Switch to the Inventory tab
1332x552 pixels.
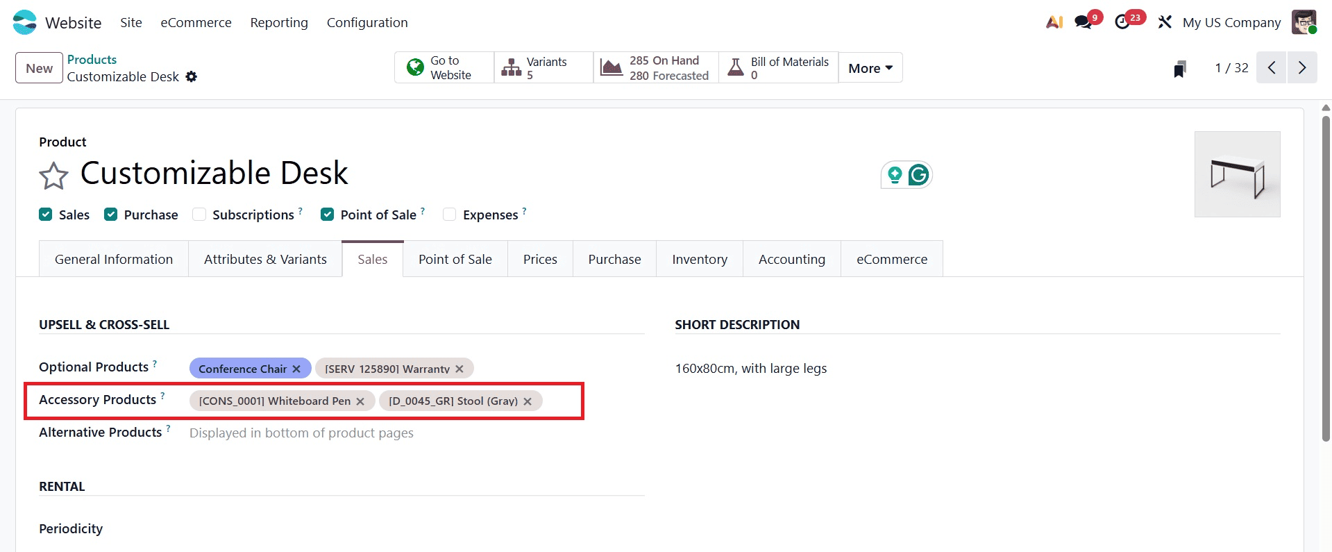(x=700, y=259)
